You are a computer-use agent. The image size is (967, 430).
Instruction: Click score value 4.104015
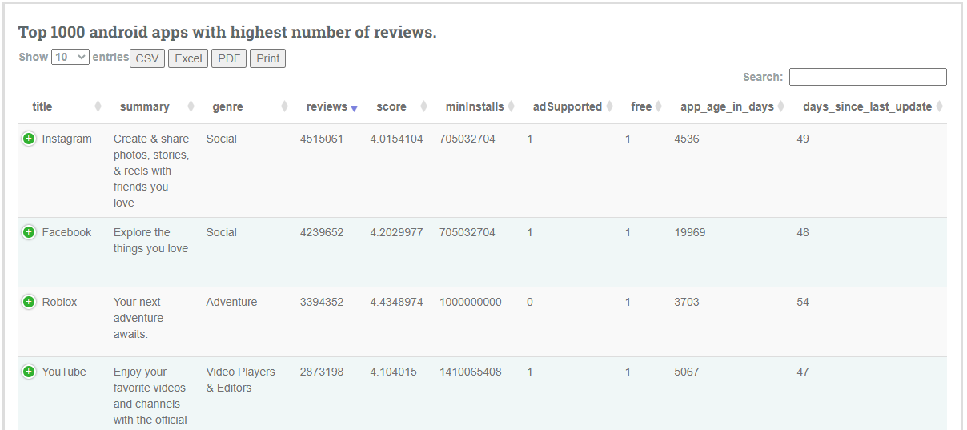click(393, 372)
